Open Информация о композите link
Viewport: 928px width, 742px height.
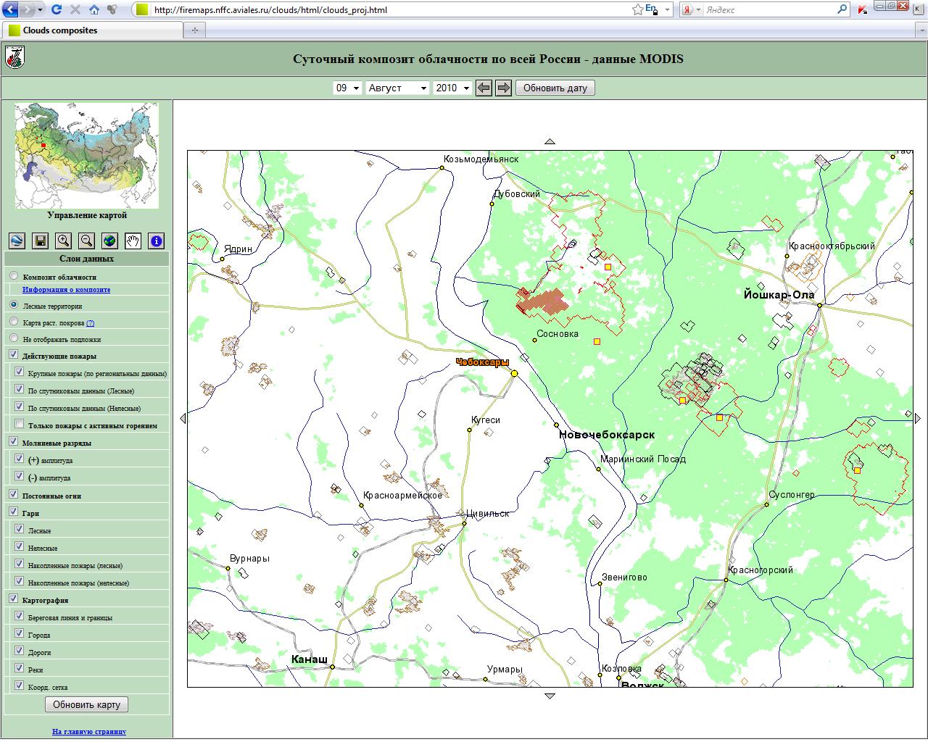[x=66, y=289]
